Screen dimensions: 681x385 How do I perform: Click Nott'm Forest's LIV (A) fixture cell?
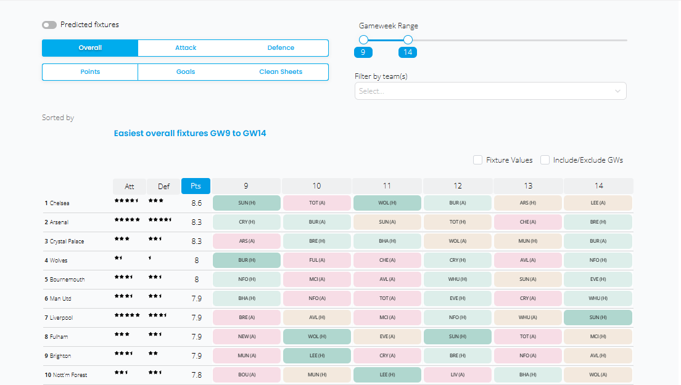458,375
